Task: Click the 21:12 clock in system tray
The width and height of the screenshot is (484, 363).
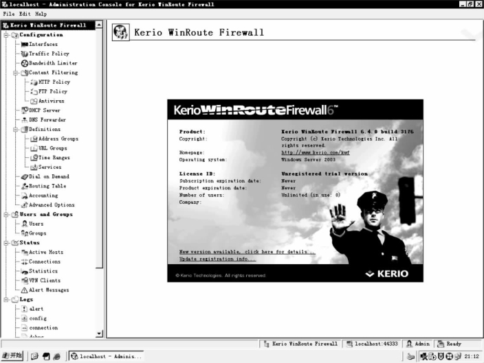Action: 472,357
